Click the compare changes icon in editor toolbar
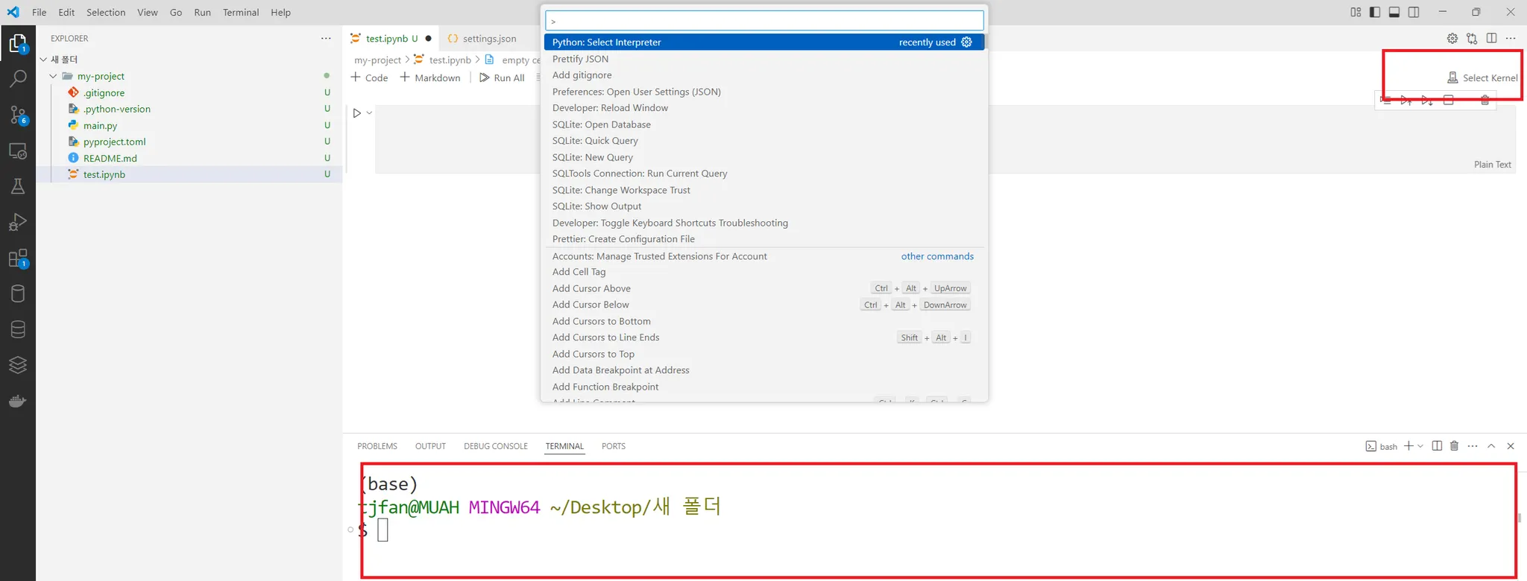The width and height of the screenshot is (1527, 581). point(1472,39)
